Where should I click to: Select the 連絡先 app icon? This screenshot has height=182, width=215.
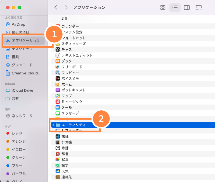click(58, 177)
